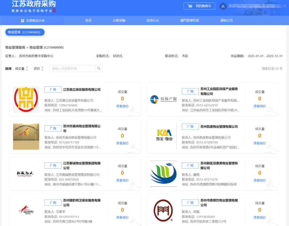Image resolution: width=289 pixels, height=226 pixels.
Task: Click the 苏州市奥尚物业 logo image
Action: point(26,137)
